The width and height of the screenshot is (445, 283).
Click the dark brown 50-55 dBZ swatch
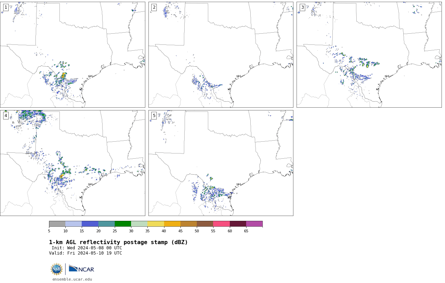(205, 224)
